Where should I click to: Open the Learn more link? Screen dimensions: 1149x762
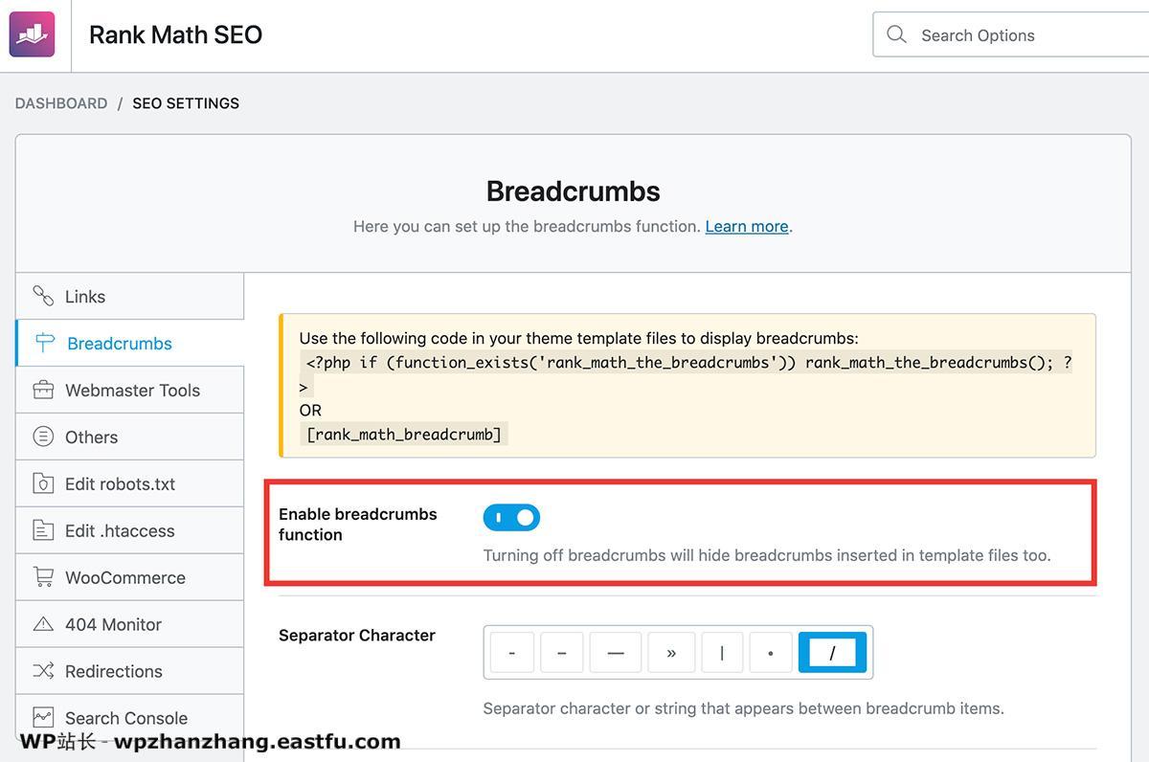click(747, 227)
